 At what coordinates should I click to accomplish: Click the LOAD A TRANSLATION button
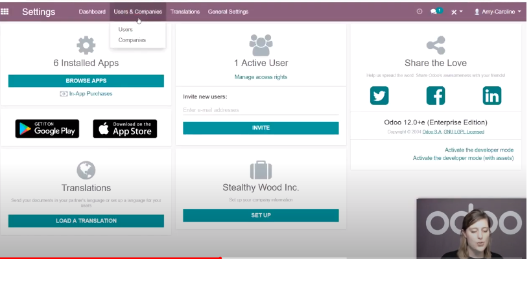(x=86, y=221)
